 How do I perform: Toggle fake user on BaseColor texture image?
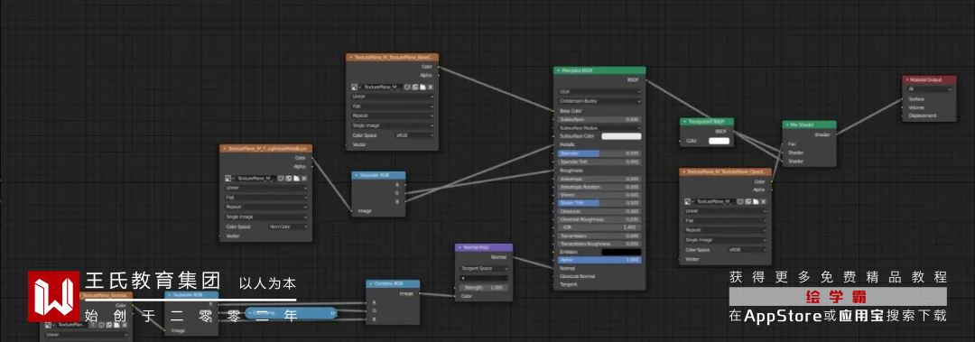(x=406, y=87)
